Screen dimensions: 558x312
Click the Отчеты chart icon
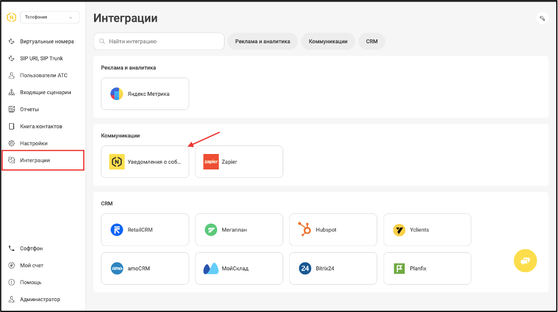coord(11,110)
